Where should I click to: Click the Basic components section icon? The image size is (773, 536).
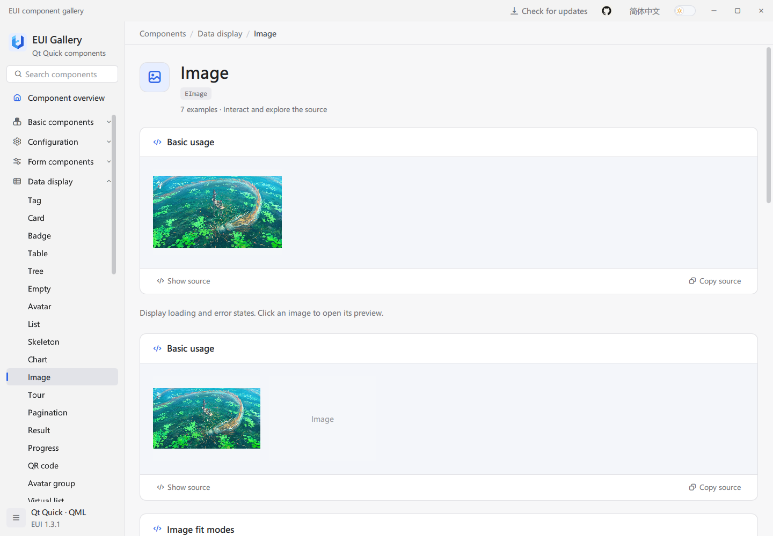17,122
